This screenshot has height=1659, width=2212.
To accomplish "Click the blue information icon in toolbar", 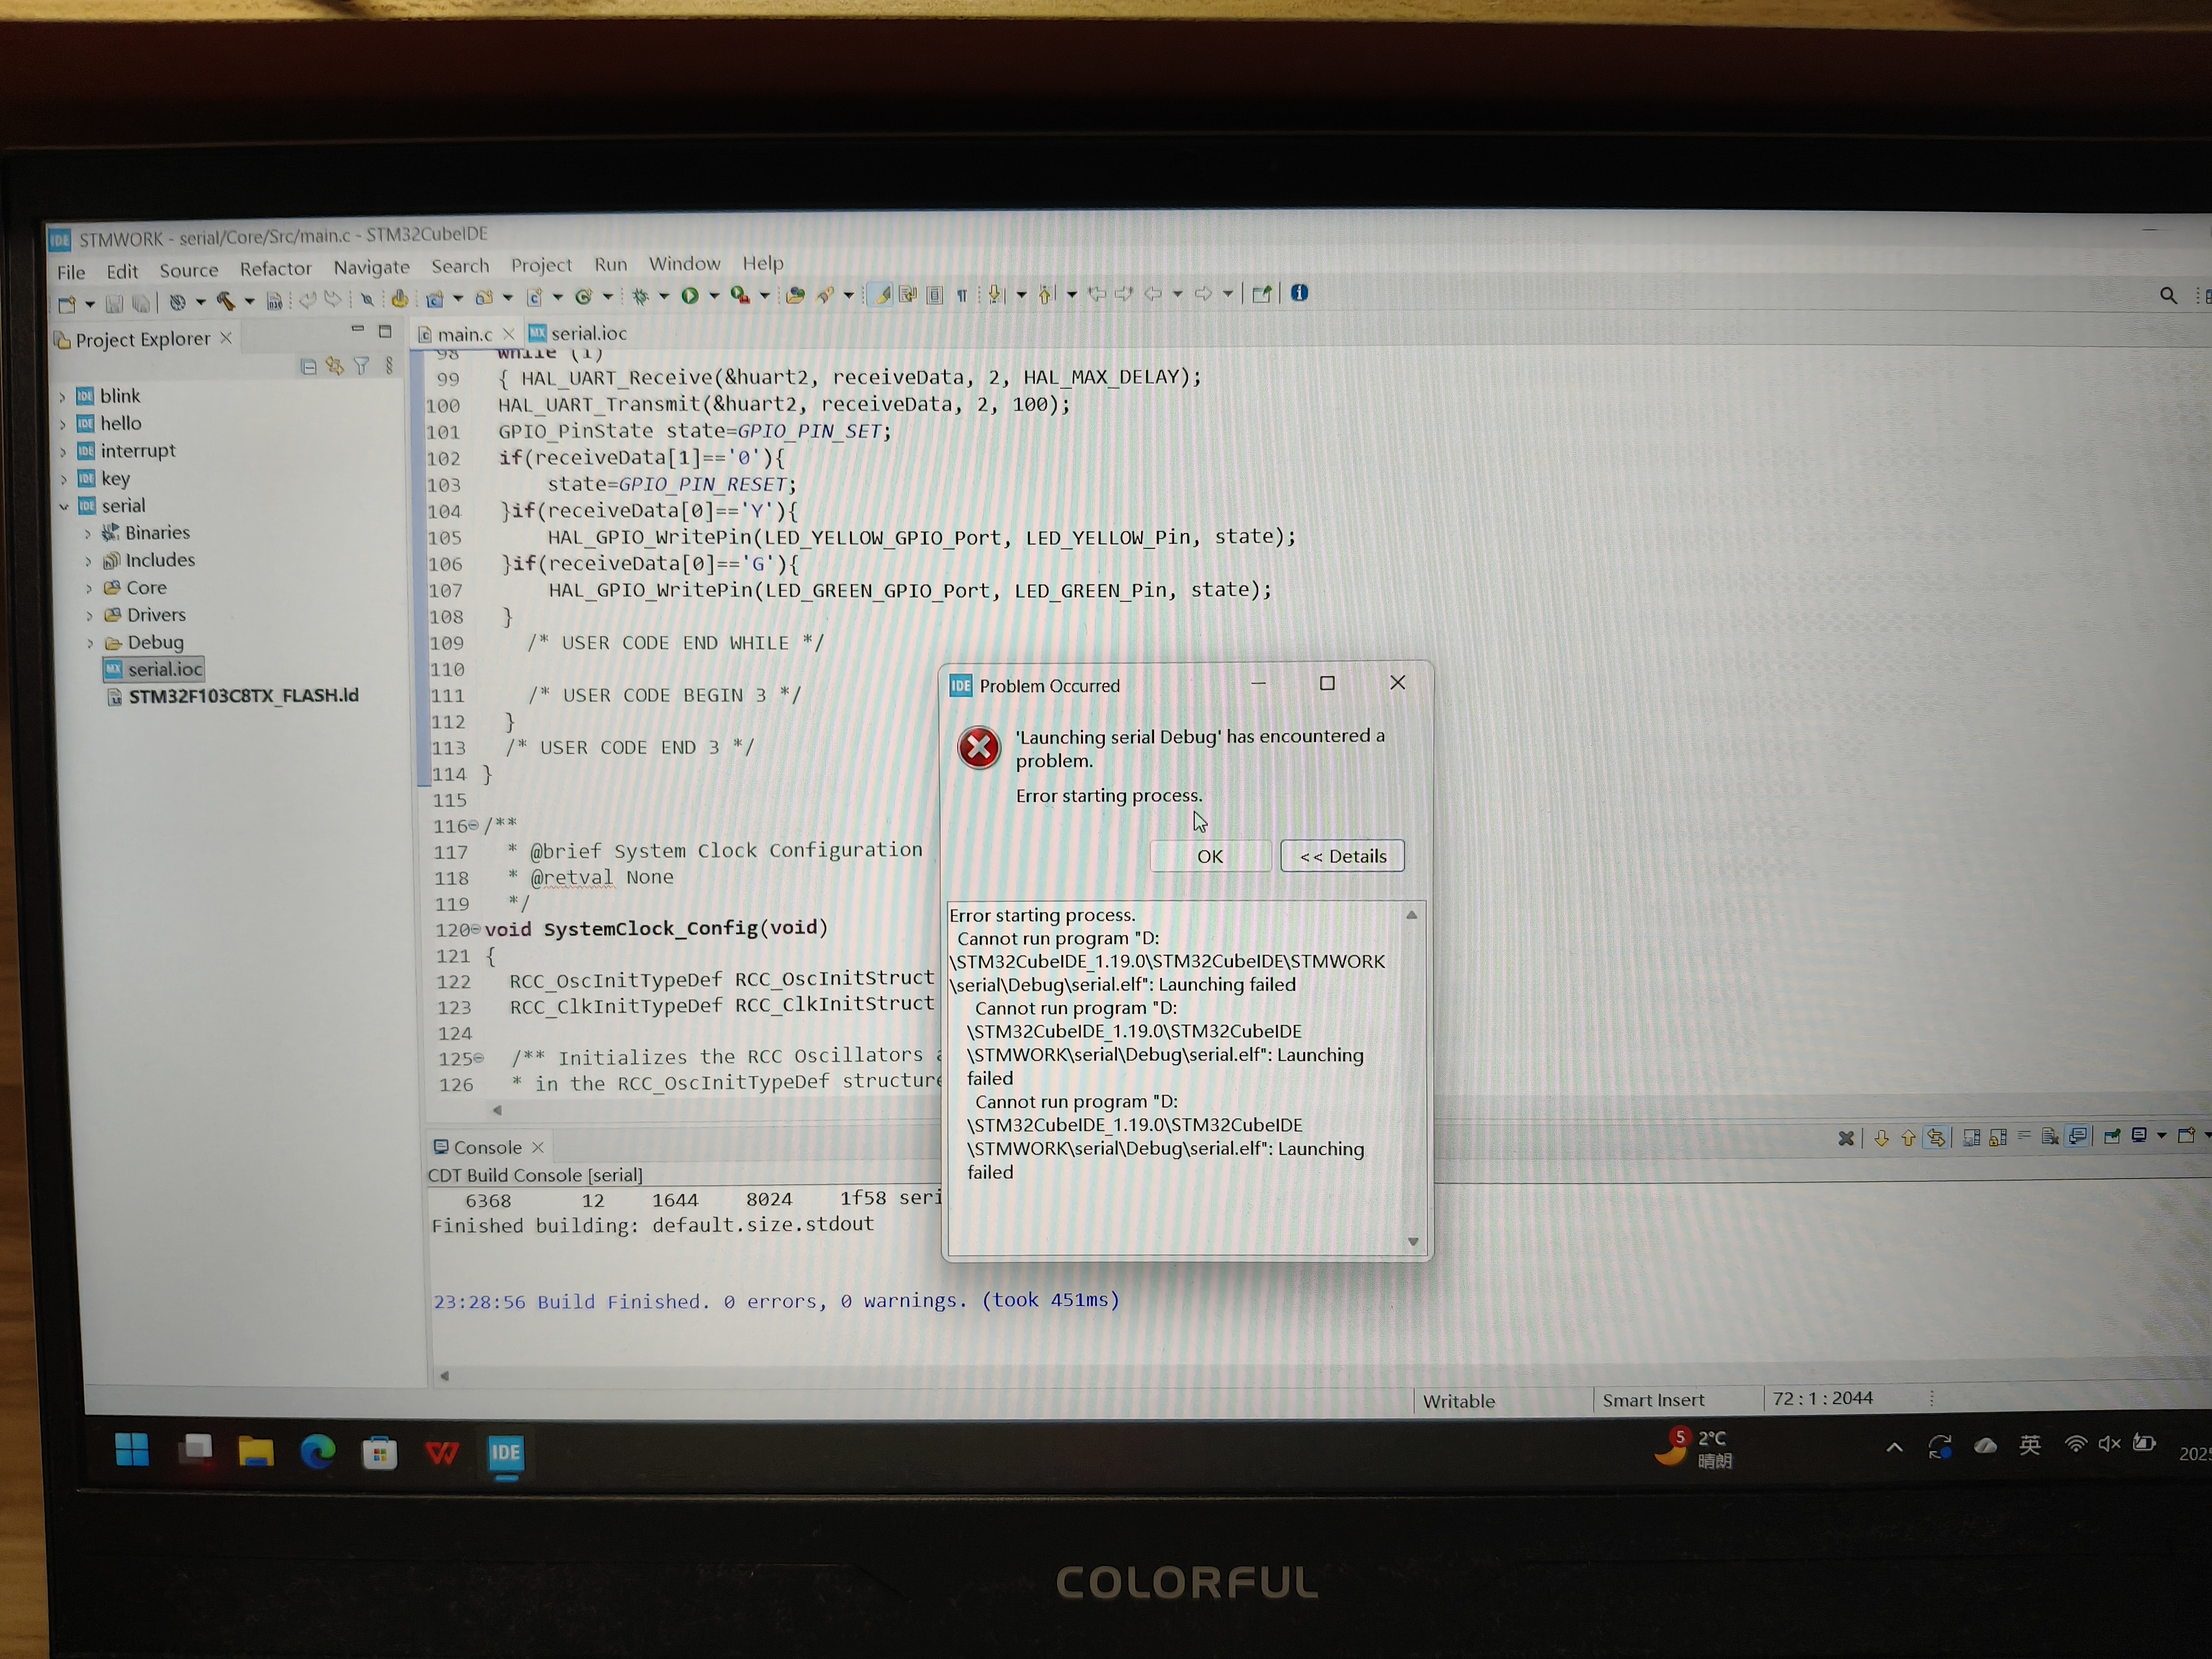I will point(1299,293).
